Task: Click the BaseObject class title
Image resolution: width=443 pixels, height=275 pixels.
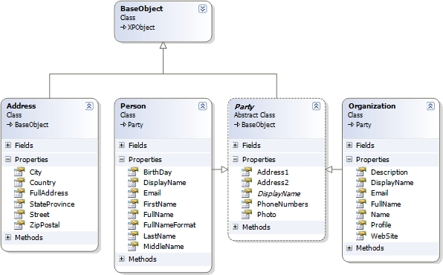Action: click(141, 9)
